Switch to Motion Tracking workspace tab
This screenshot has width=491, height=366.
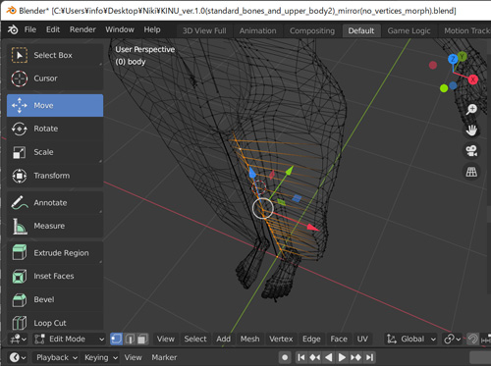point(466,30)
